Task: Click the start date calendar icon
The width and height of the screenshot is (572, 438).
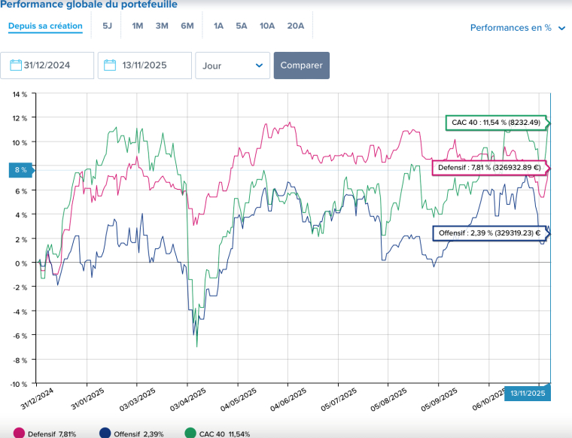Action: coord(16,65)
